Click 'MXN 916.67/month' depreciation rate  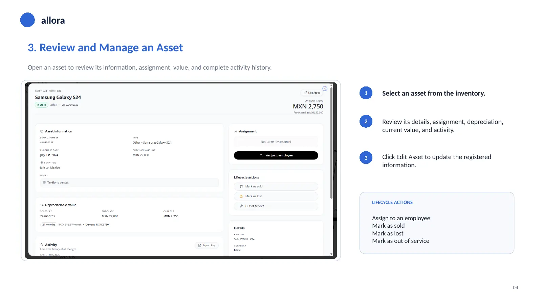tap(70, 225)
